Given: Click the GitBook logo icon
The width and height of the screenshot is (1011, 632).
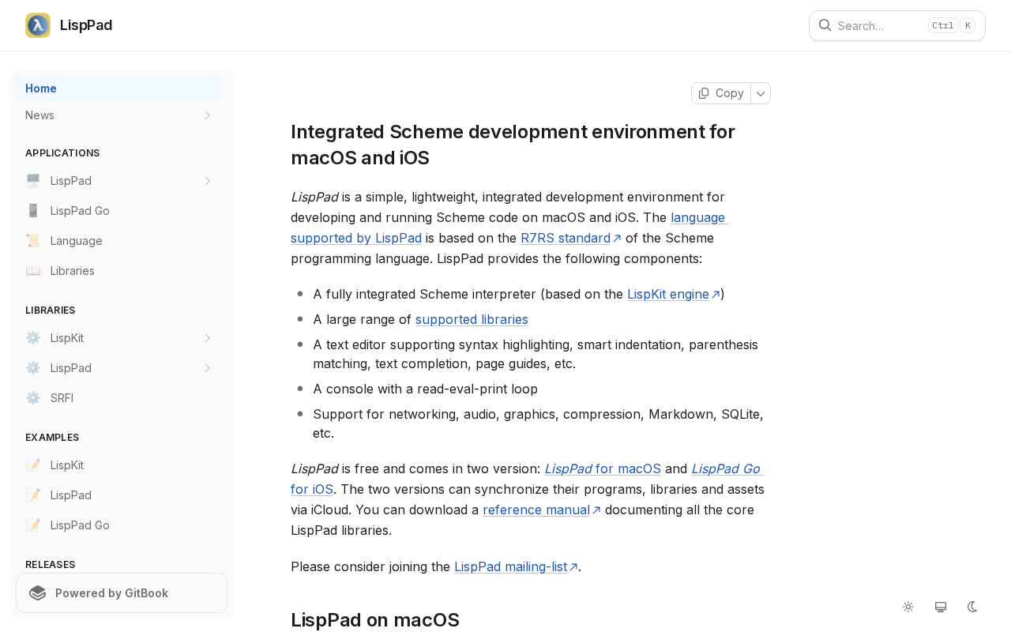Looking at the screenshot, I should pyautogui.click(x=37, y=593).
